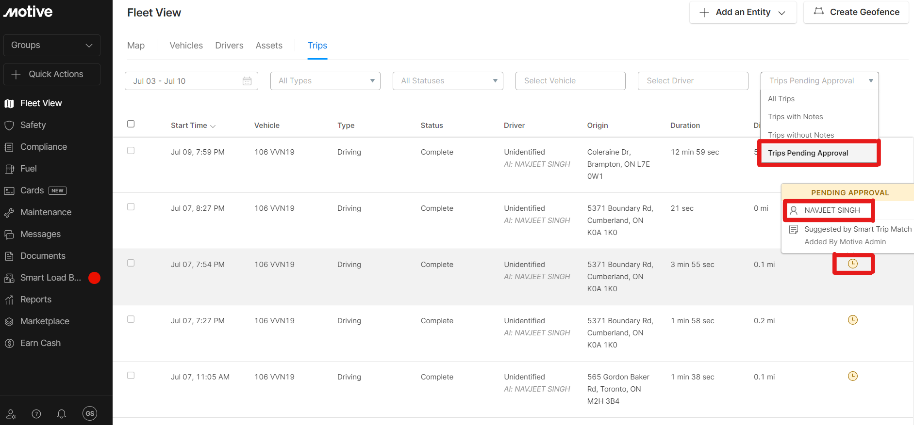914x425 pixels.
Task: Click the Quick Actions button
Action: (x=52, y=74)
